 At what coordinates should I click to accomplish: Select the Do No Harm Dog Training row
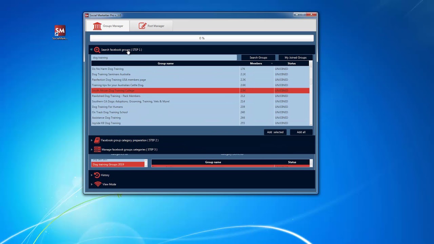tap(200, 69)
